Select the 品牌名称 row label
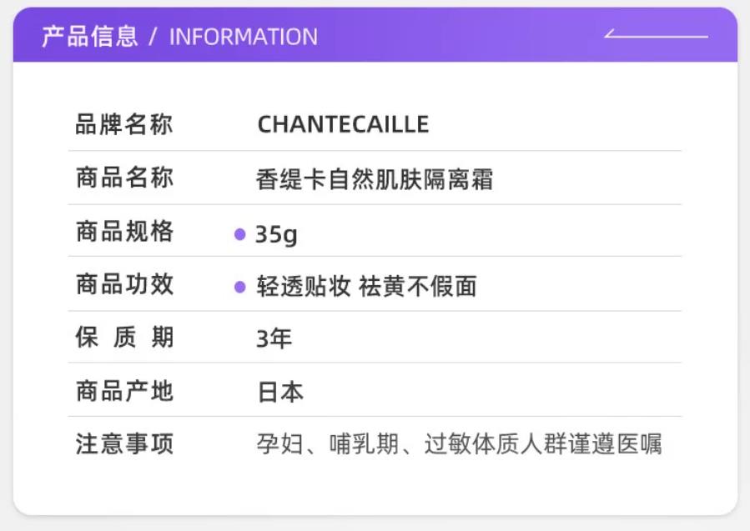This screenshot has height=531, width=750. [124, 125]
